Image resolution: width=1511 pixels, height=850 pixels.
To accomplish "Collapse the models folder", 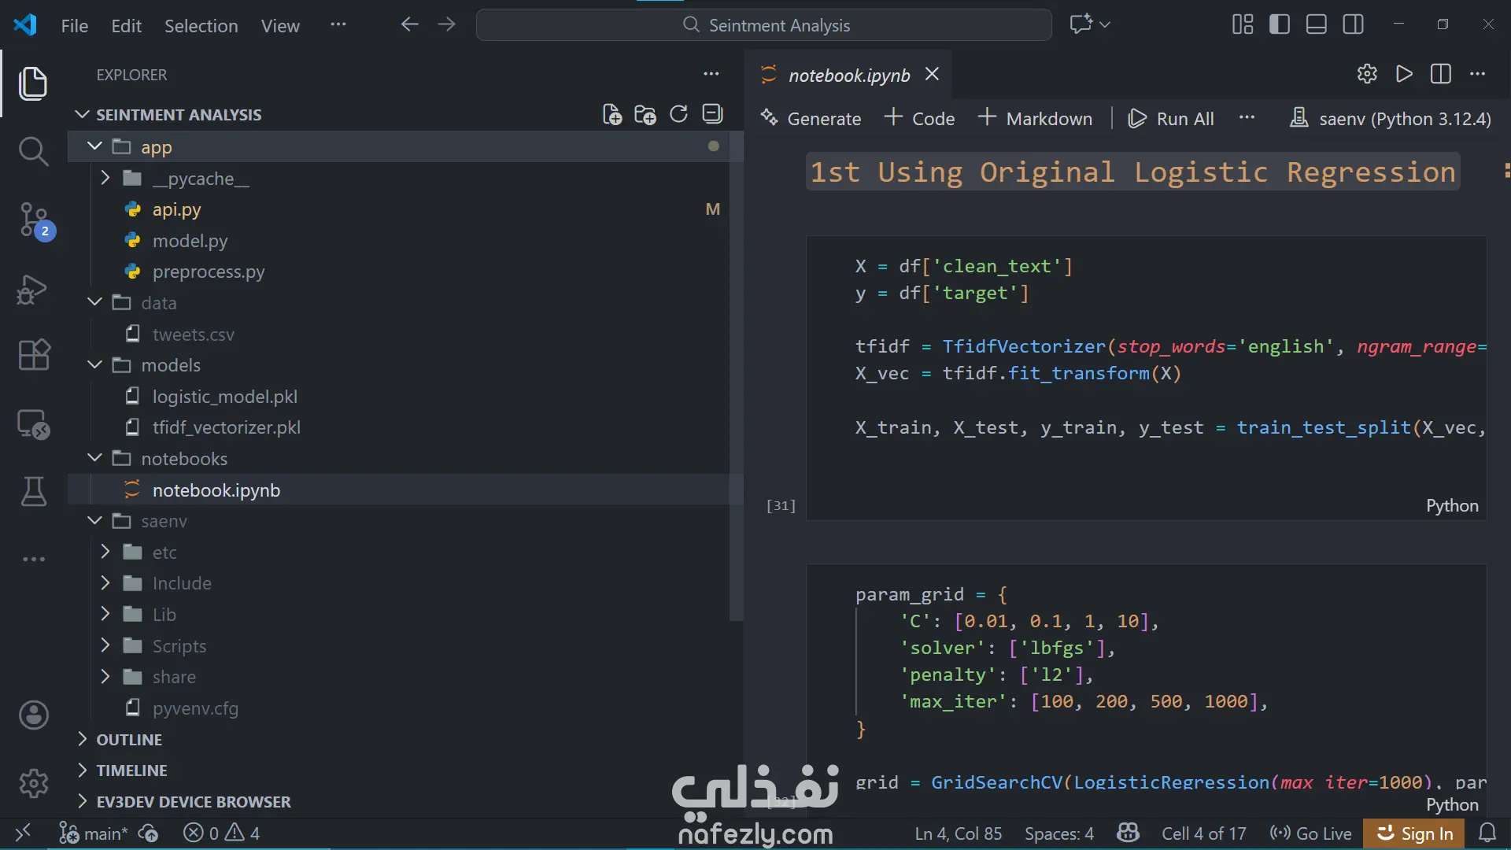I will click(94, 365).
